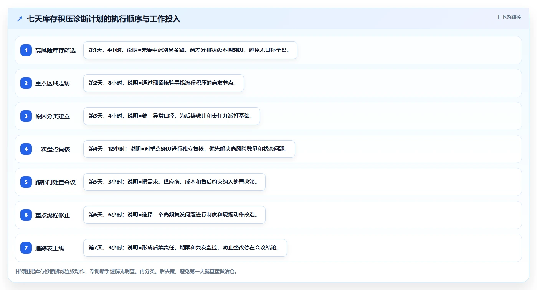Screen dimensions: 537x290
Task: Select the 二次盘点复核 step label
Action: click(53, 149)
